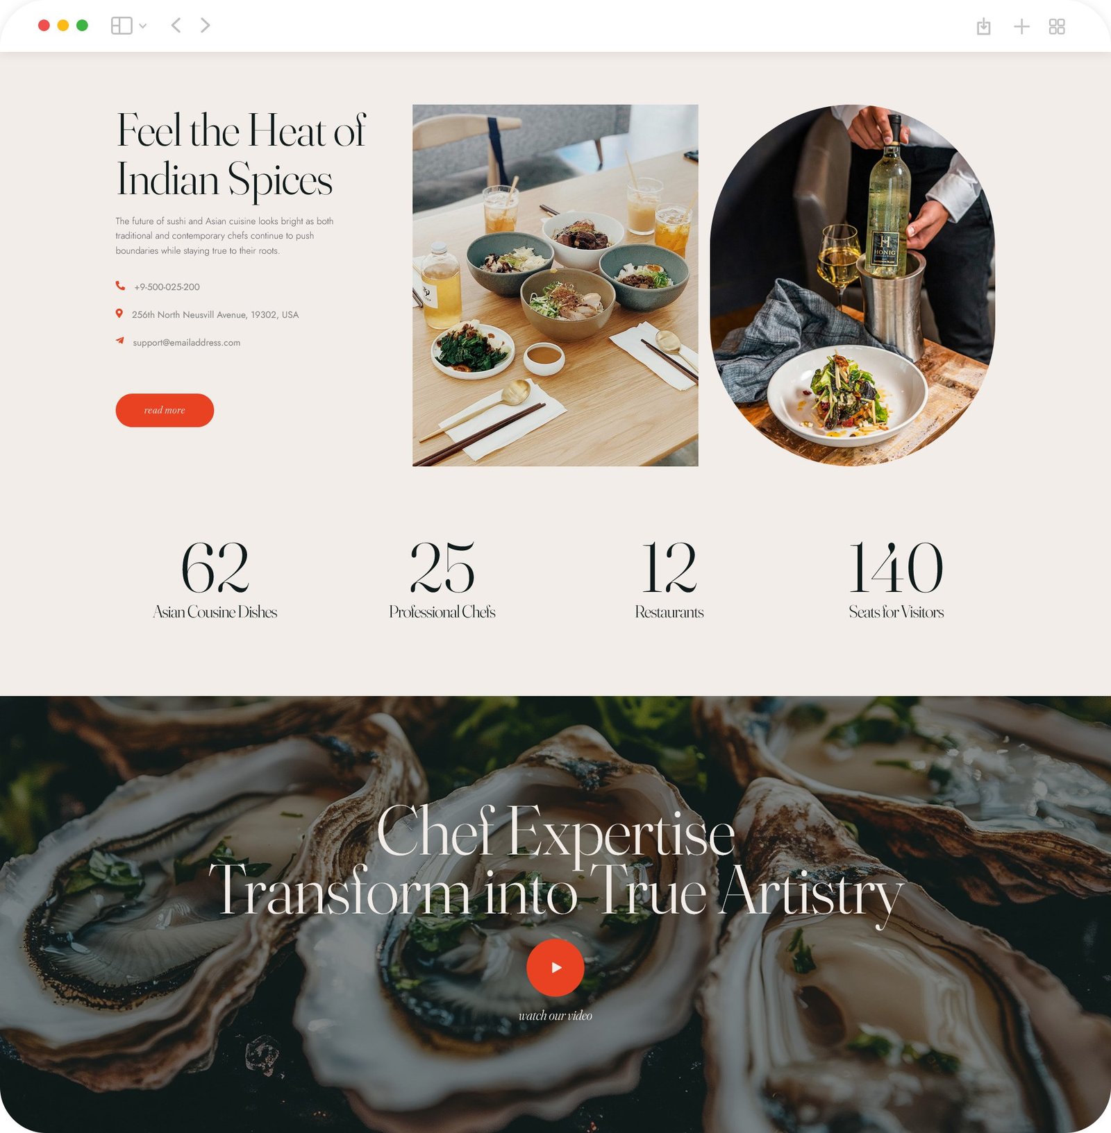Open a new tab with plus icon

click(1021, 26)
